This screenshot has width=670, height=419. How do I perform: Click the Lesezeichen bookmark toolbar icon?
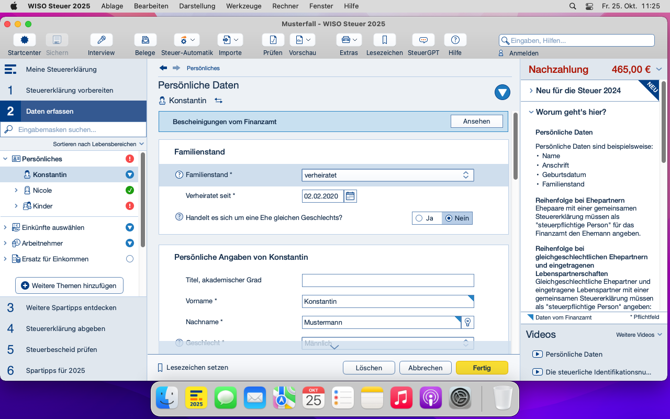[x=385, y=40]
